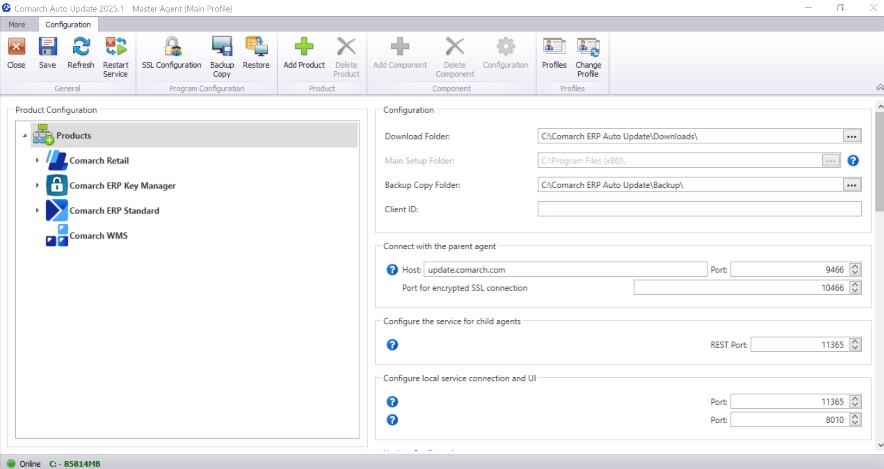This screenshot has width=884, height=469.
Task: Click the Restore icon
Action: 256,47
